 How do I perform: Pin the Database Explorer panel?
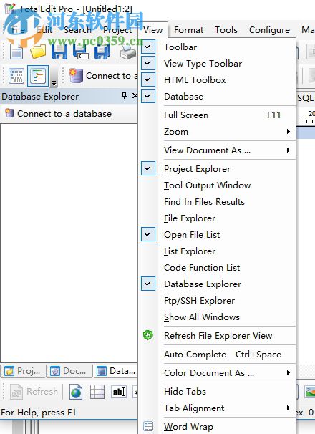click(x=125, y=96)
